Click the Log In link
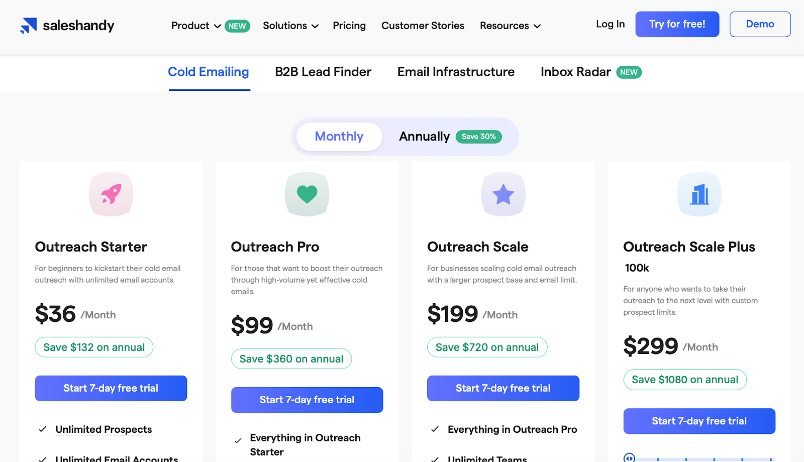Viewport: 804px width, 462px height. pos(610,24)
